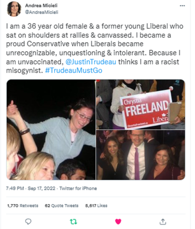Click the green retweet icon
The height and width of the screenshot is (229, 195).
click(73, 222)
